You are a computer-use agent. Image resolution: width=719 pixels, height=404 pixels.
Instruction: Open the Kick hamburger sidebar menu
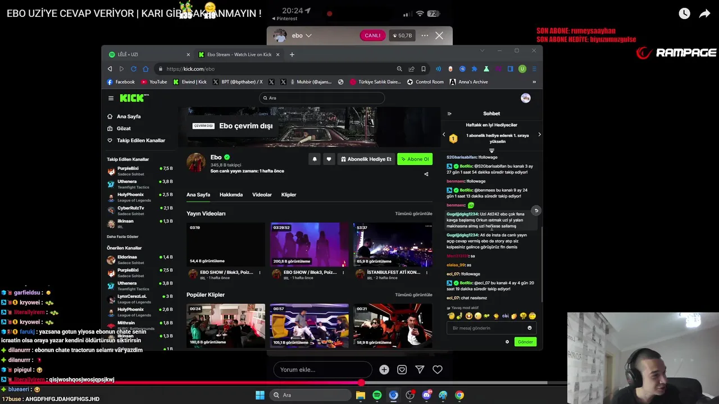pos(111,98)
